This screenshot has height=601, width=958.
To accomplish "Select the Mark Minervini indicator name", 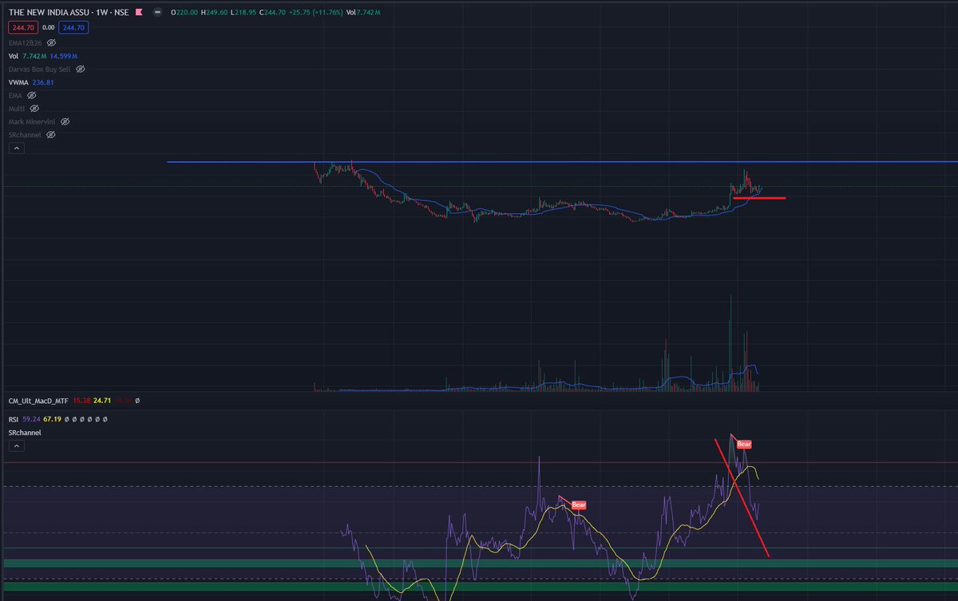I will (x=33, y=121).
